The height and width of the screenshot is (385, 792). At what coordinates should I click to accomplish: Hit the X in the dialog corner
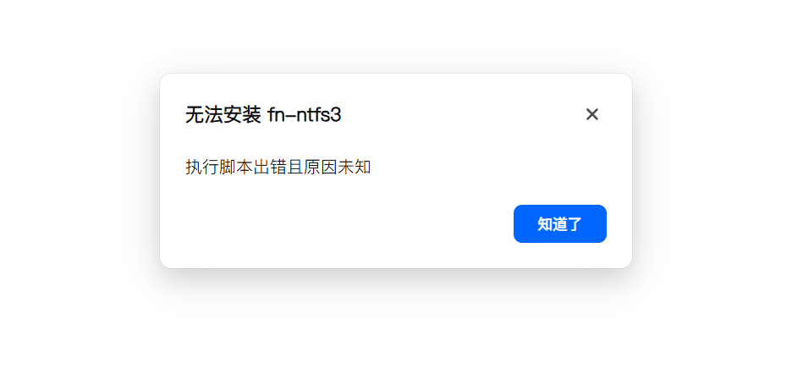[592, 114]
